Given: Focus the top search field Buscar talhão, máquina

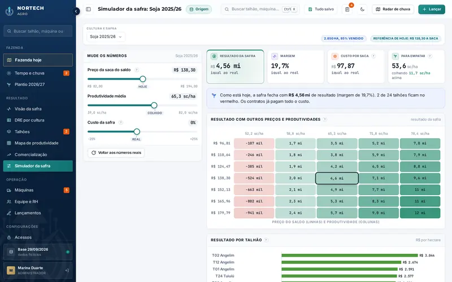Looking at the screenshot, I should 260,9.
